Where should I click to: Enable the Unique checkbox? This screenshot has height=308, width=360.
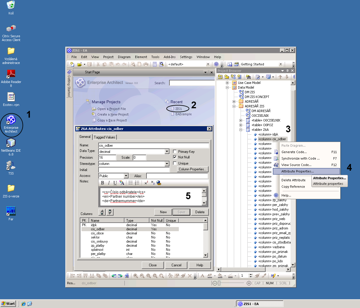(175, 163)
